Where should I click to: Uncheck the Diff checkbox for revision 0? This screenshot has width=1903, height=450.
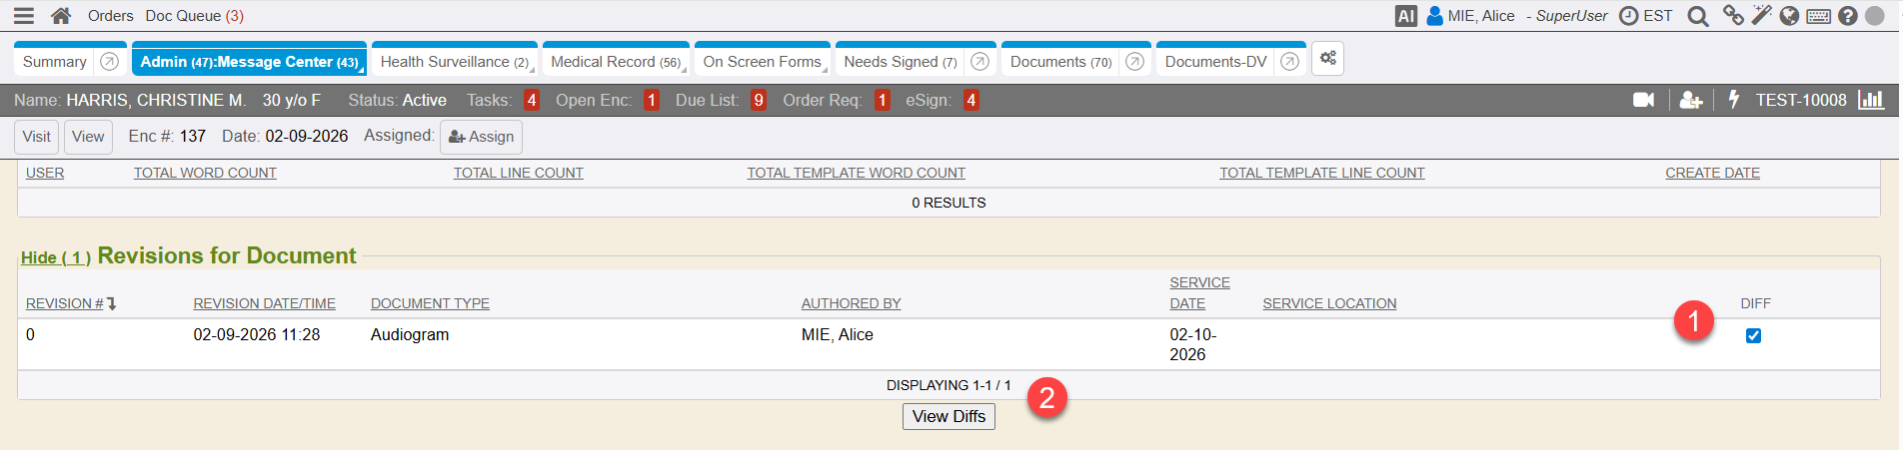coord(1753,336)
